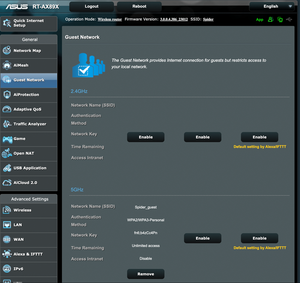Click the green network clients icon
This screenshot has height=283, width=300.
[x=280, y=19]
